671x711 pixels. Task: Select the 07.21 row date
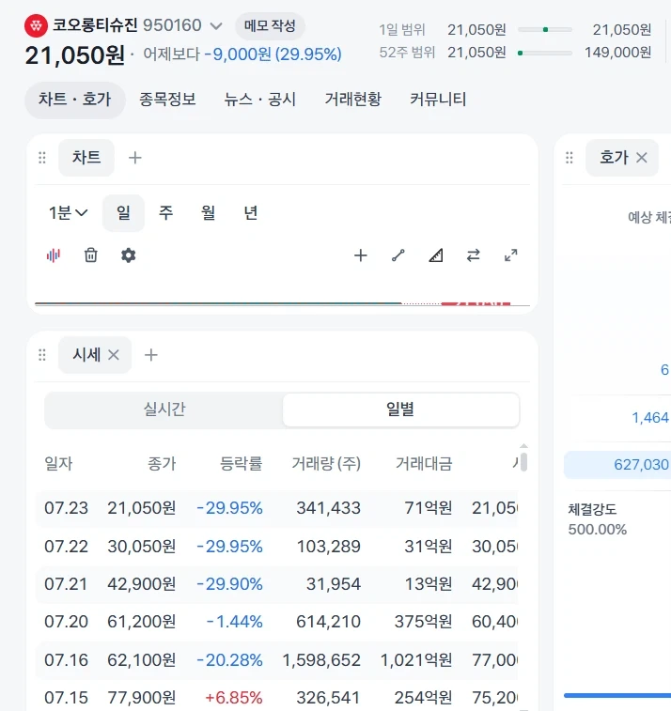click(x=66, y=584)
